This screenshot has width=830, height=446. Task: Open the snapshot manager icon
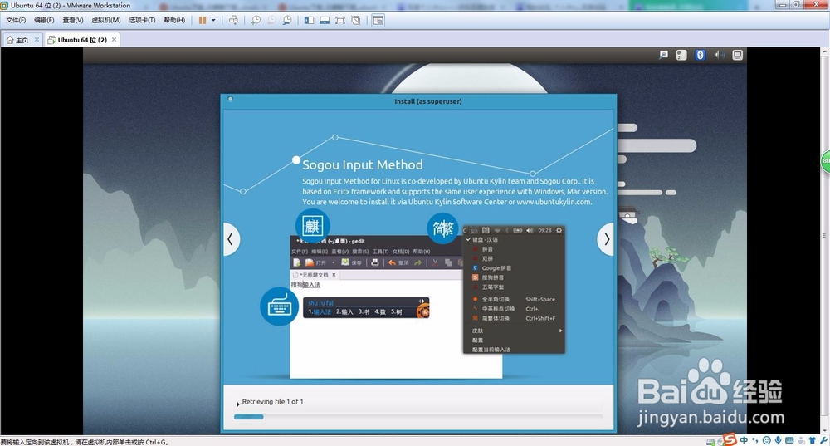pyautogui.click(x=287, y=20)
